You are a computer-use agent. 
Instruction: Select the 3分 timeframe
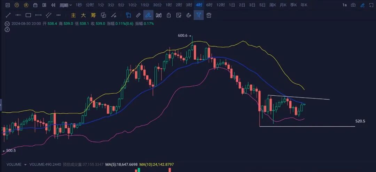(111, 5)
